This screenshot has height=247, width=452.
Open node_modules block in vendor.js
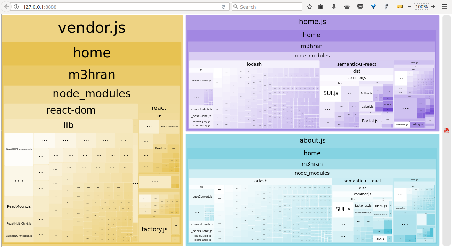point(92,94)
